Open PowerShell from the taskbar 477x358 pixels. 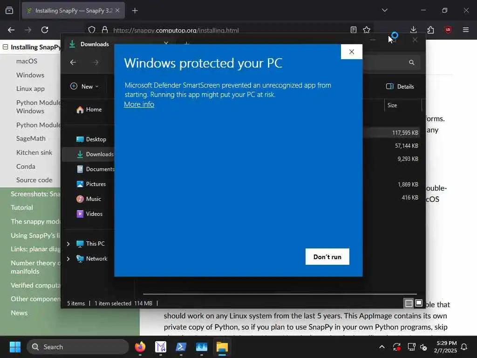pos(181,347)
